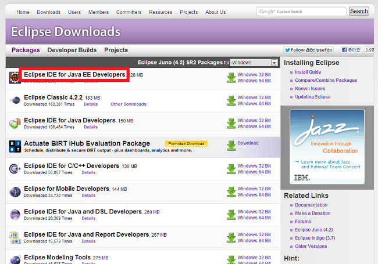The width and height of the screenshot is (378, 264).
Task: Open the Known Issues link
Action: coord(310,88)
